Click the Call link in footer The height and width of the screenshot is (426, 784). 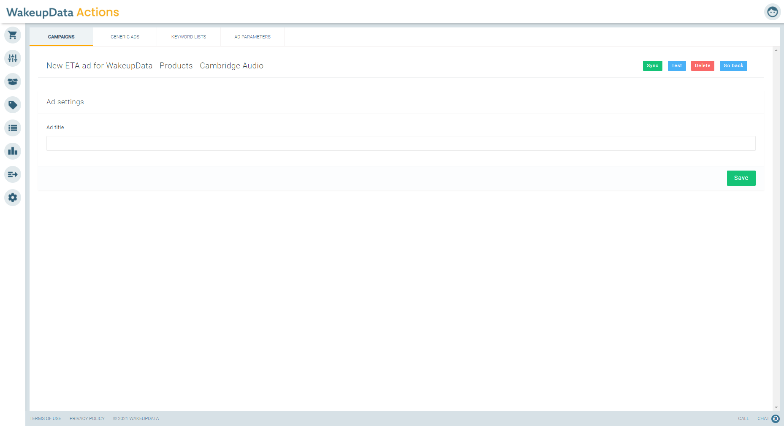coord(743,418)
